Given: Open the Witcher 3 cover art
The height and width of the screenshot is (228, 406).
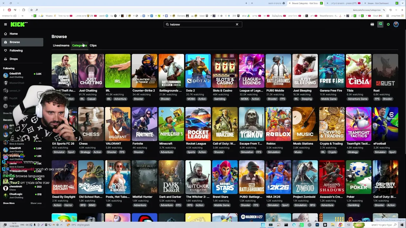Looking at the screenshot, I should coord(198,177).
